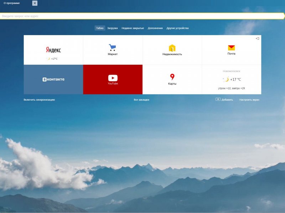The image size is (285, 213).
Task: Click the Добавить text label
Action: coord(227,100)
